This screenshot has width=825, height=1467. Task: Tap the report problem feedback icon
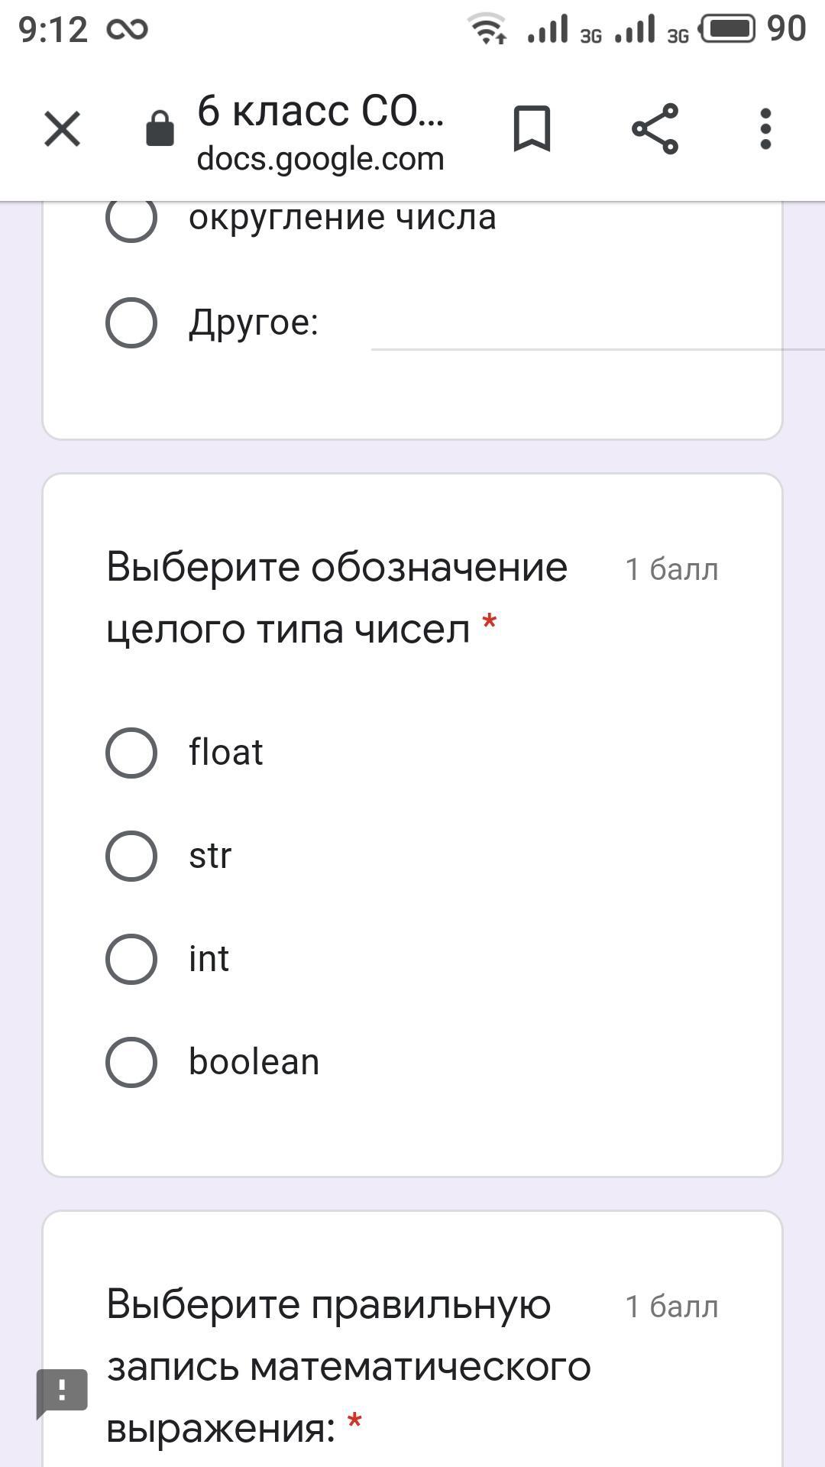62,1391
